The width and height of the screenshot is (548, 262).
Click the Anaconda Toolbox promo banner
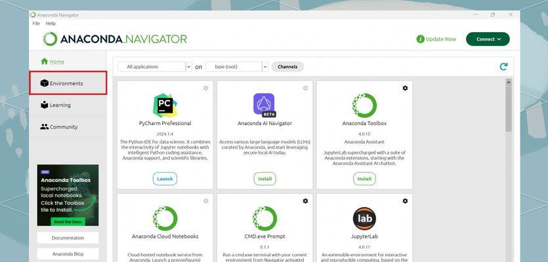68,195
